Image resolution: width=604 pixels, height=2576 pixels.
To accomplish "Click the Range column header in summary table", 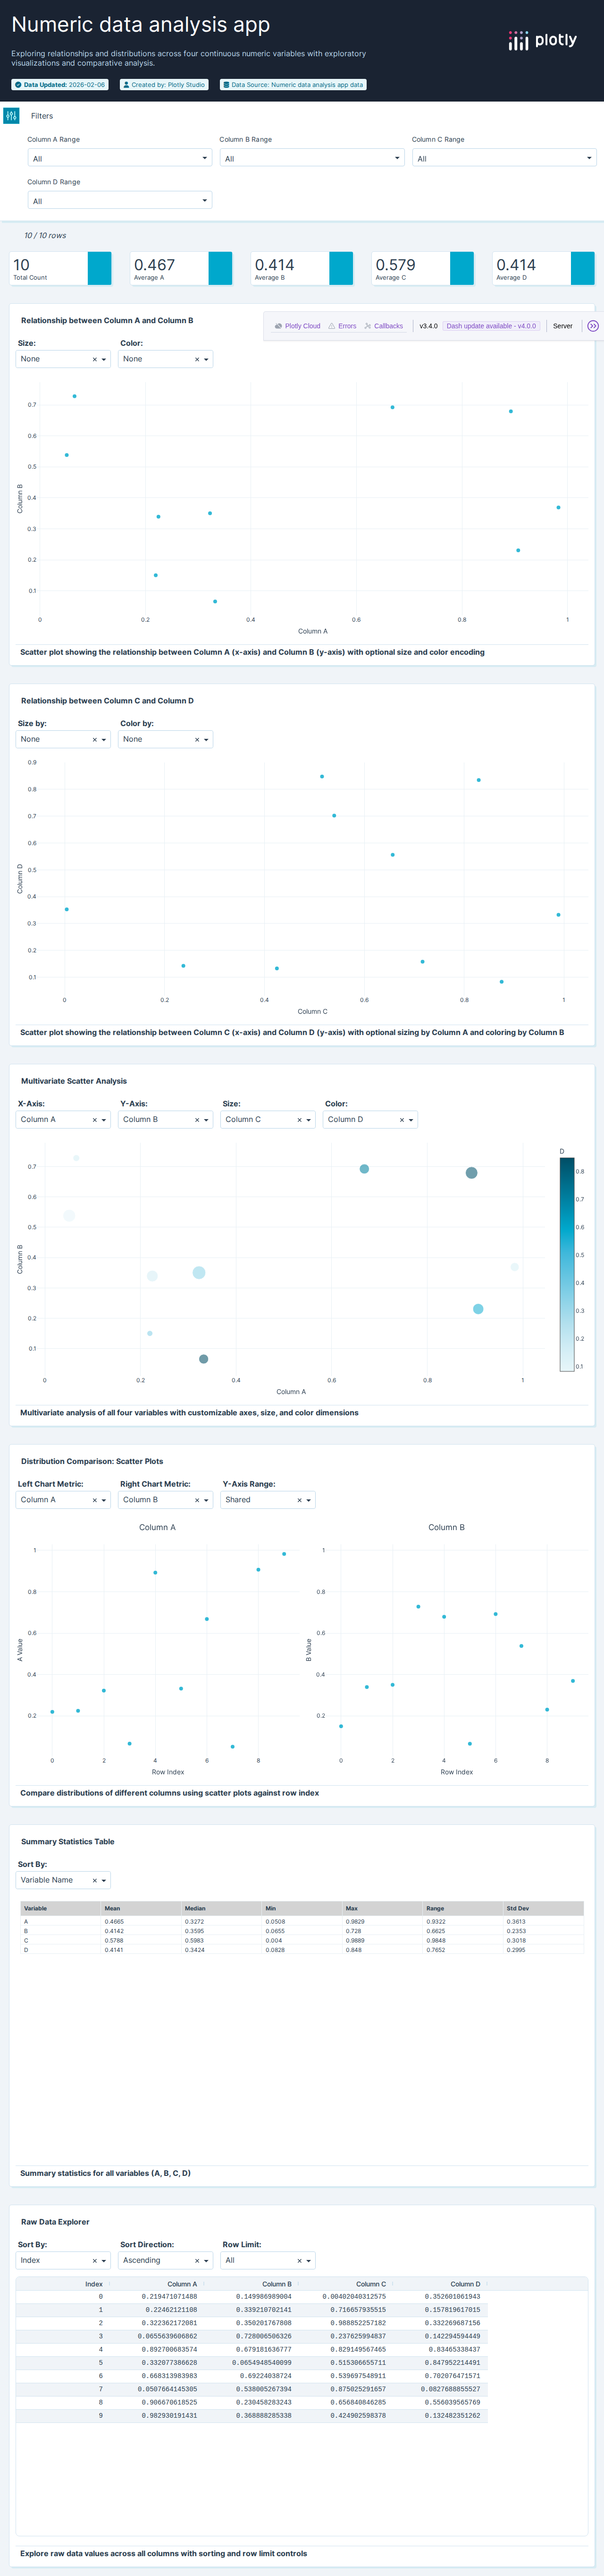I will (x=463, y=1908).
